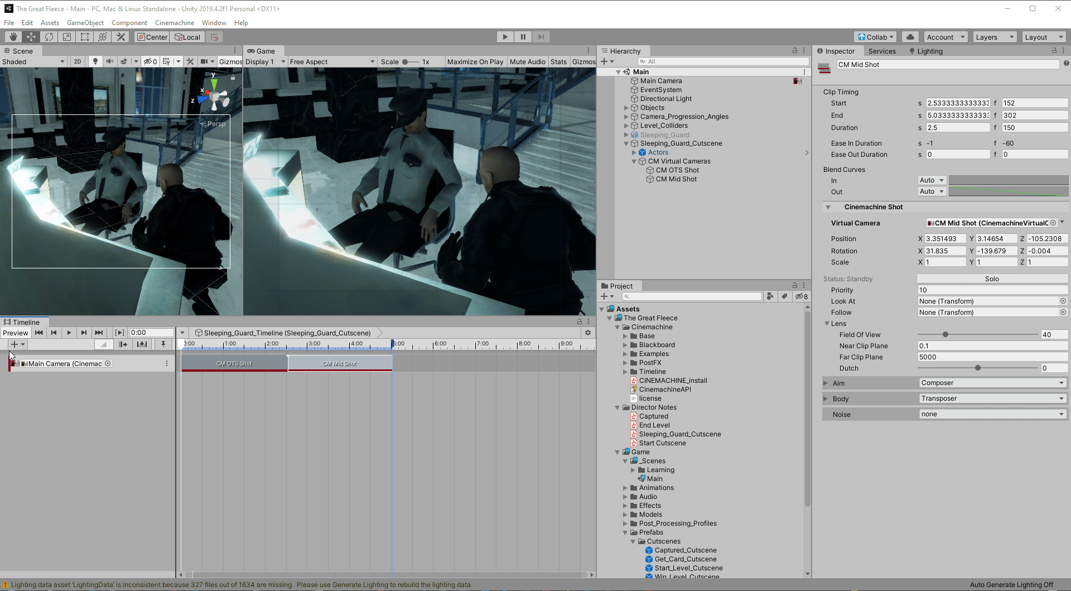
Task: Click the Timeline marker pin icon
Action: click(163, 344)
